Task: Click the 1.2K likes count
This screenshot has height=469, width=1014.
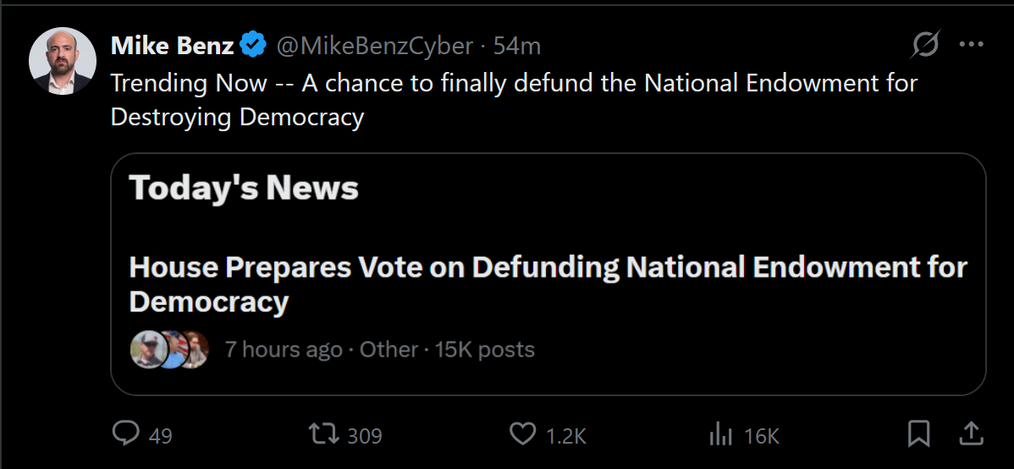Action: point(566,436)
